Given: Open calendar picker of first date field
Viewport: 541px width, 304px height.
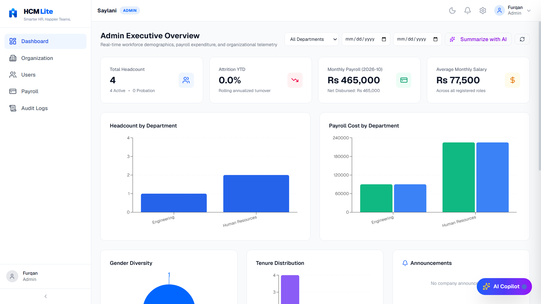Looking at the screenshot, I should pyautogui.click(x=384, y=39).
